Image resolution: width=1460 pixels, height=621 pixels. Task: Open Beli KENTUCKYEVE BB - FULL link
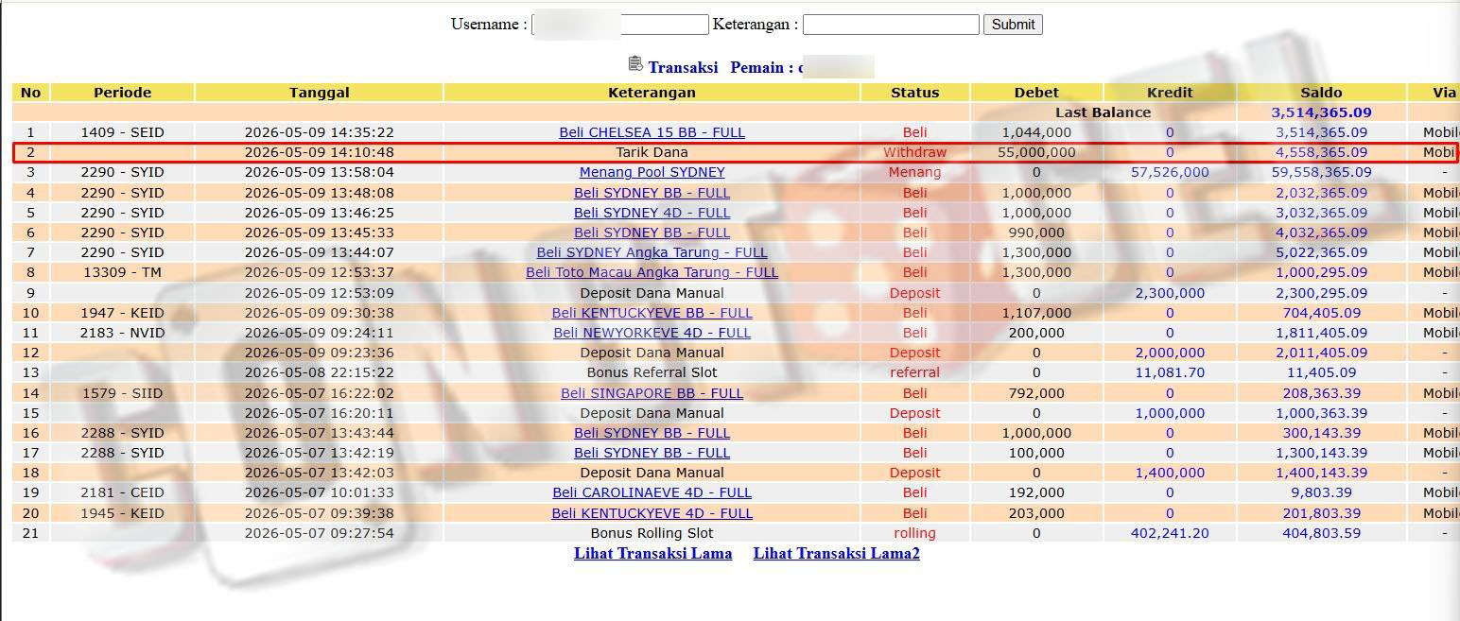coord(652,313)
